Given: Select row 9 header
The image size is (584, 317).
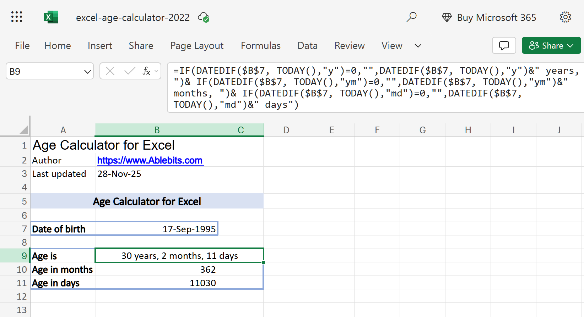Looking at the screenshot, I should click(15, 256).
